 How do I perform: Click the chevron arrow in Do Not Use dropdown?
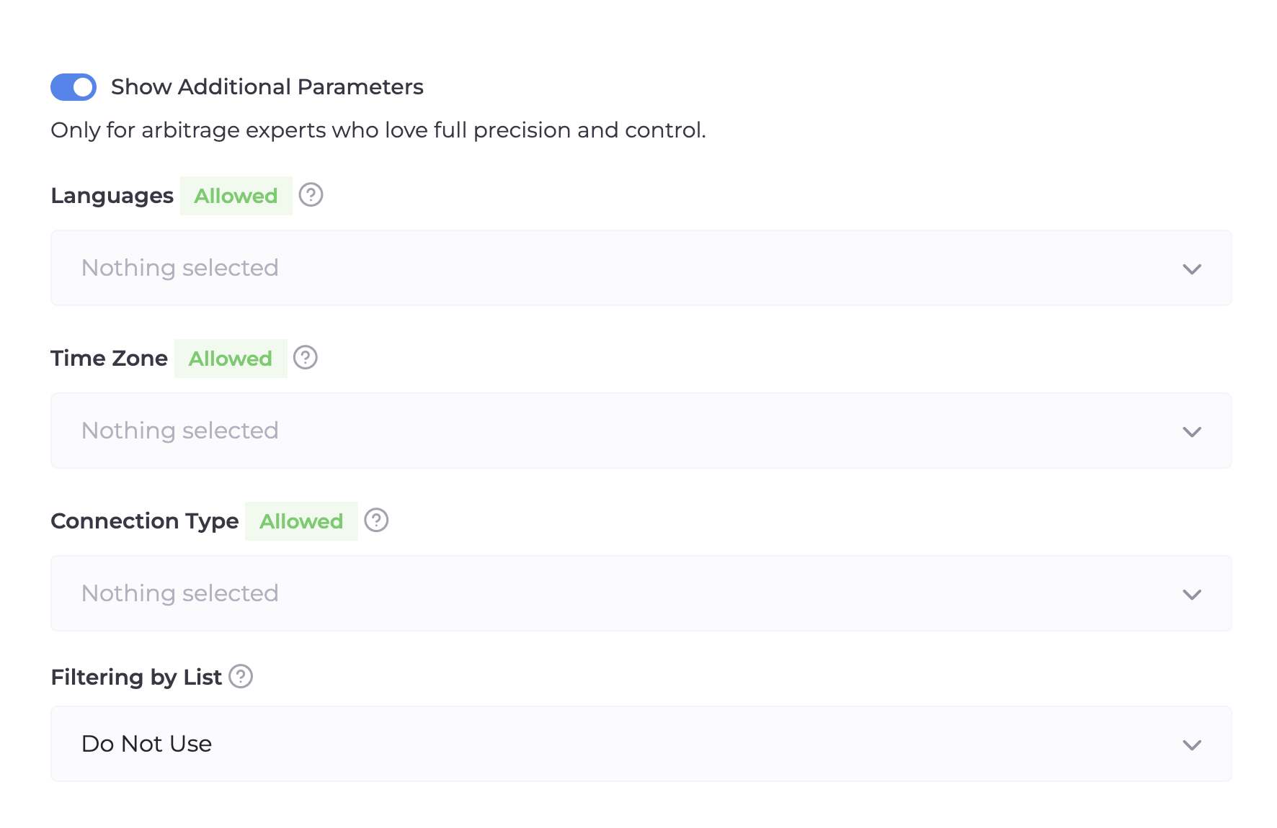1192,745
